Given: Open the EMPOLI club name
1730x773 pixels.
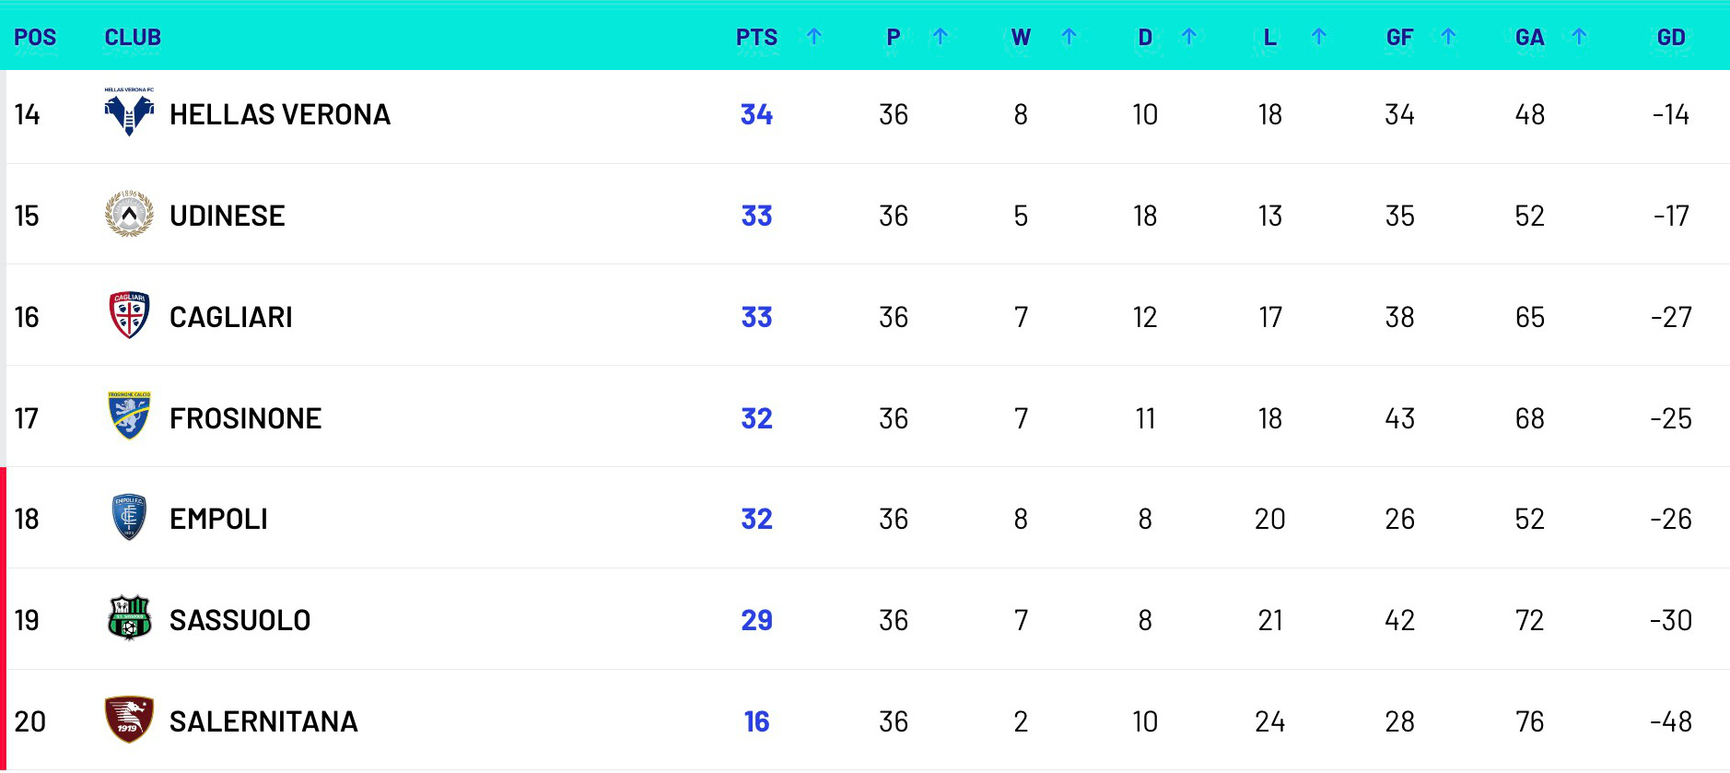Looking at the screenshot, I should point(218,519).
